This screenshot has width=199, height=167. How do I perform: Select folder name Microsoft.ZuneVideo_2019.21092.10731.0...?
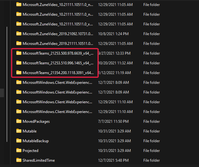coord(58,34)
